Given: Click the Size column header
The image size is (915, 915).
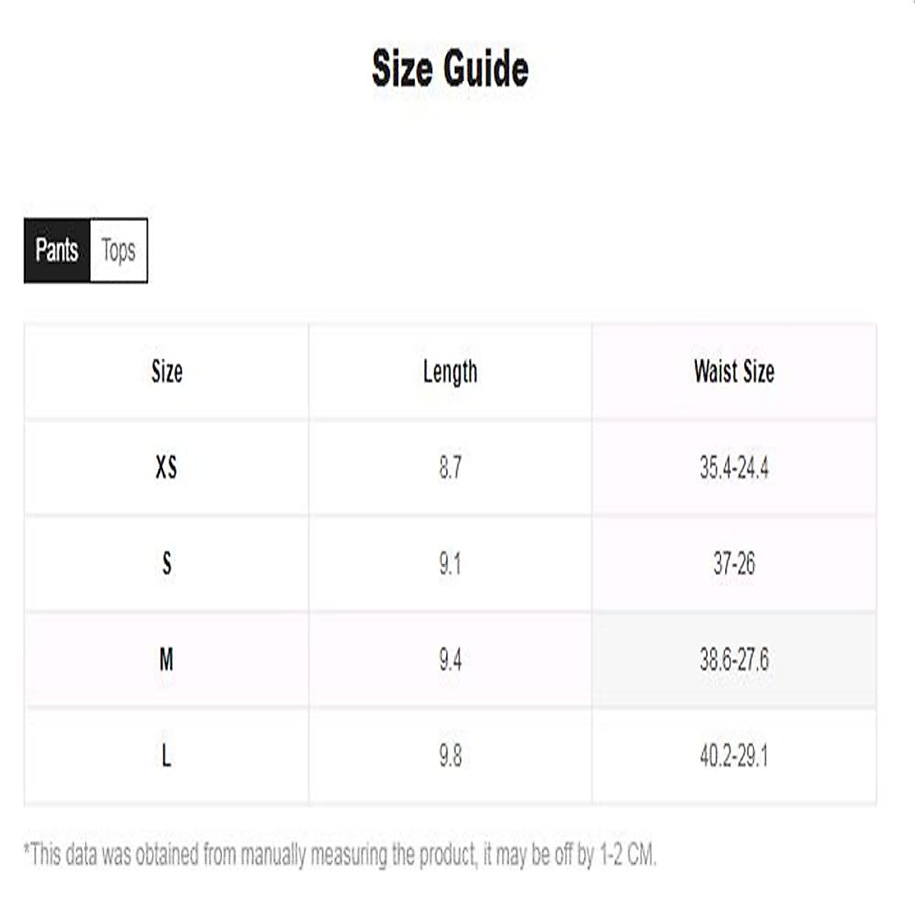Looking at the screenshot, I should [x=167, y=372].
